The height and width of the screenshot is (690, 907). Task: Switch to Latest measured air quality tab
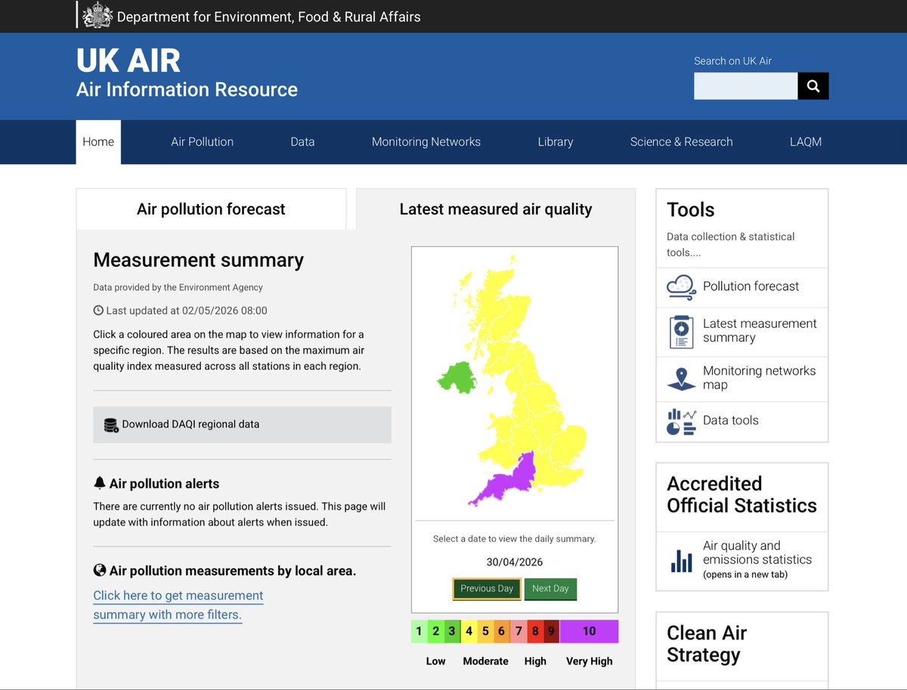point(496,209)
